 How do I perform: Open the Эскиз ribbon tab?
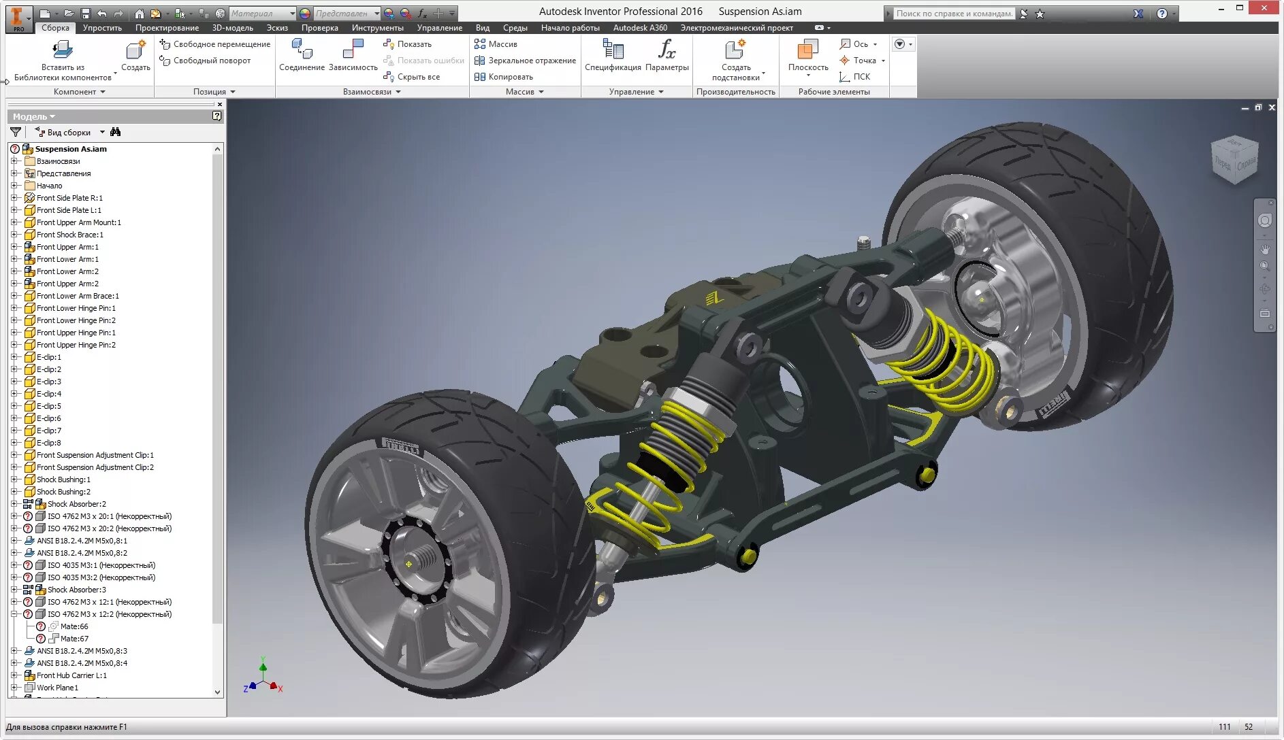[x=277, y=28]
